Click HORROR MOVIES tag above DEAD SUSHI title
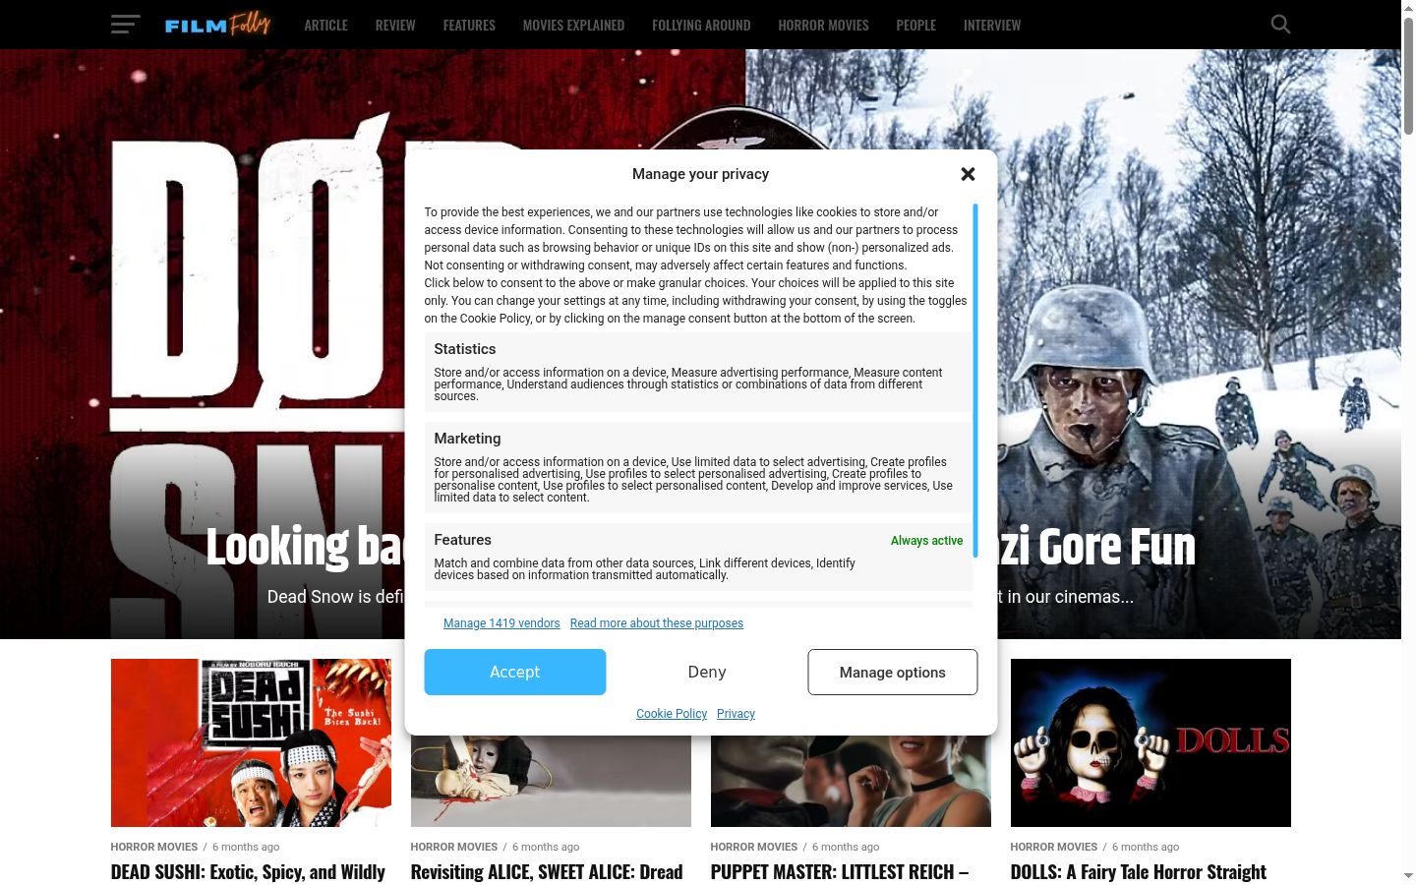The width and height of the screenshot is (1416, 885). click(x=154, y=847)
